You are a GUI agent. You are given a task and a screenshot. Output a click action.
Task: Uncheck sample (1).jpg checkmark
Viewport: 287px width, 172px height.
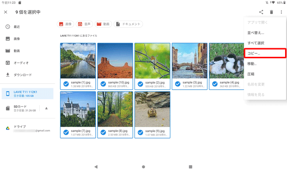click(66, 84)
